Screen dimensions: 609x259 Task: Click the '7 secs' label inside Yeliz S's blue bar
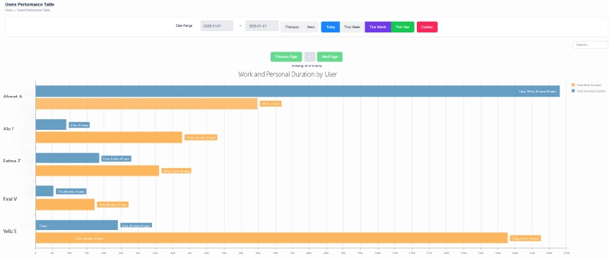pyautogui.click(x=43, y=226)
